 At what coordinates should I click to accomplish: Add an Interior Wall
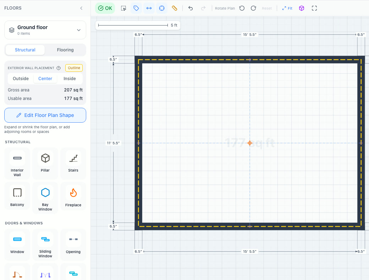17,163
